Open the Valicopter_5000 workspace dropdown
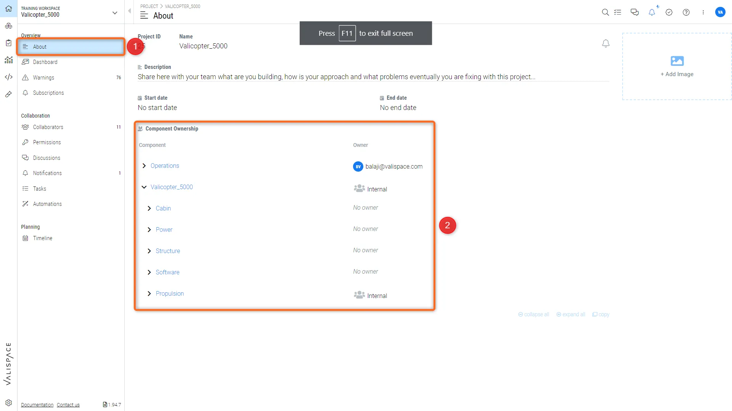This screenshot has height=411, width=732. click(115, 13)
